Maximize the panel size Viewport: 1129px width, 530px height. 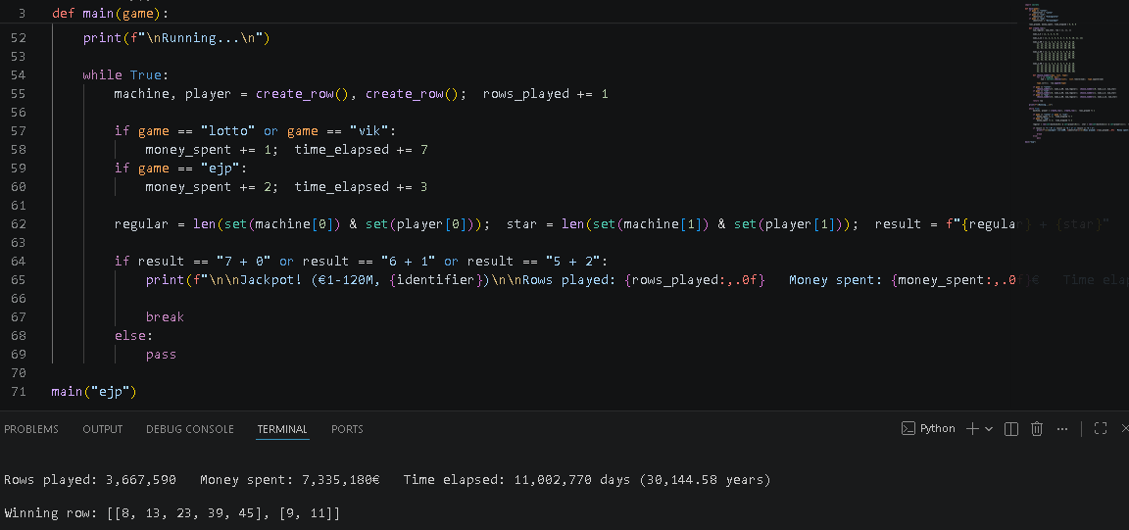pos(1101,428)
